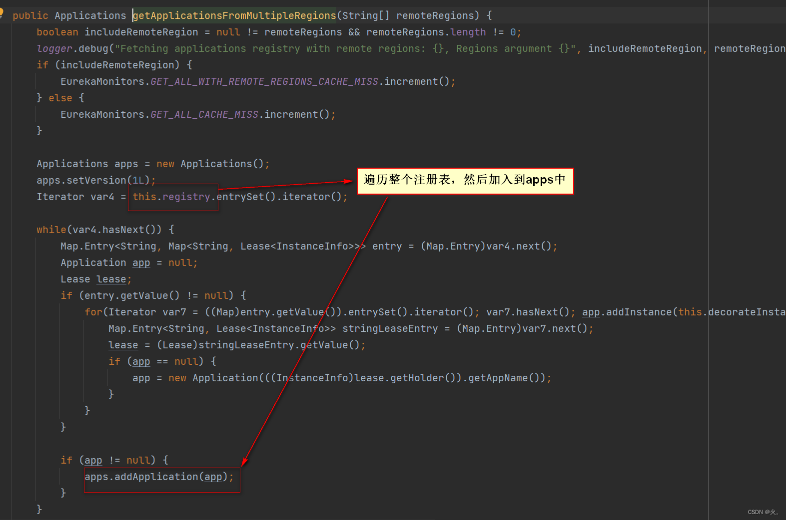Click the '1L' literal
The image size is (786, 520).
click(138, 180)
